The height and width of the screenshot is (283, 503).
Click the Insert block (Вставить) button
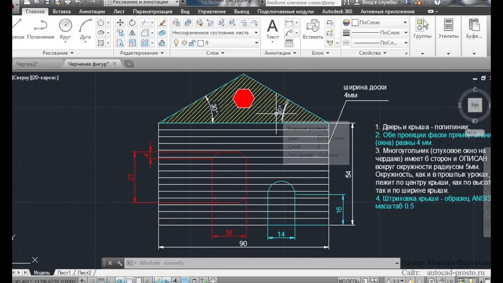click(x=313, y=29)
